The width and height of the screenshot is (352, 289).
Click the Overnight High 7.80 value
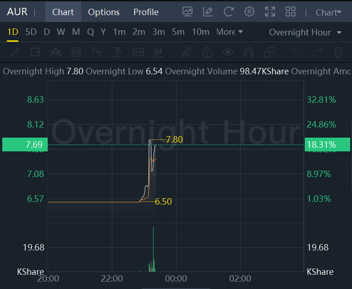[75, 72]
